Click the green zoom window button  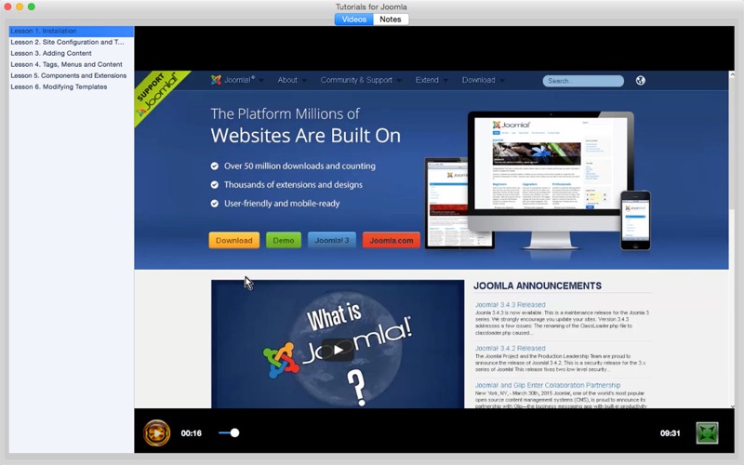click(32, 7)
